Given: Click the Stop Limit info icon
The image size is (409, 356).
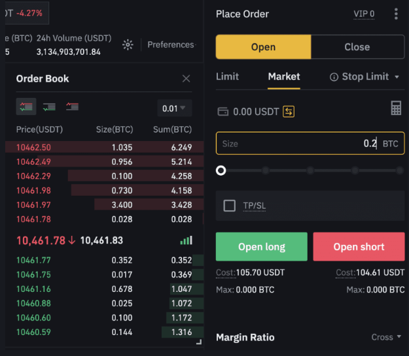Looking at the screenshot, I should [x=334, y=77].
